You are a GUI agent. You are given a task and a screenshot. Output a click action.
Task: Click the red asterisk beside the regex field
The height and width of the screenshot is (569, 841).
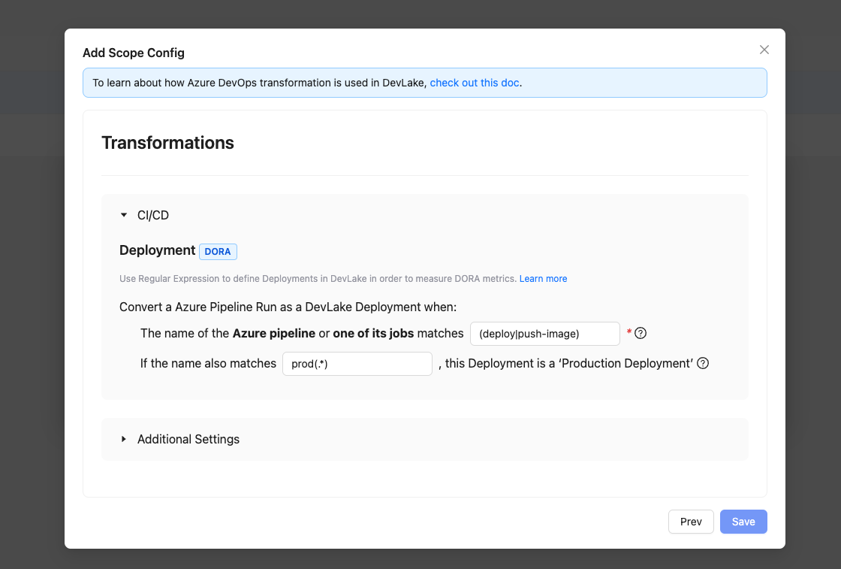tap(628, 331)
